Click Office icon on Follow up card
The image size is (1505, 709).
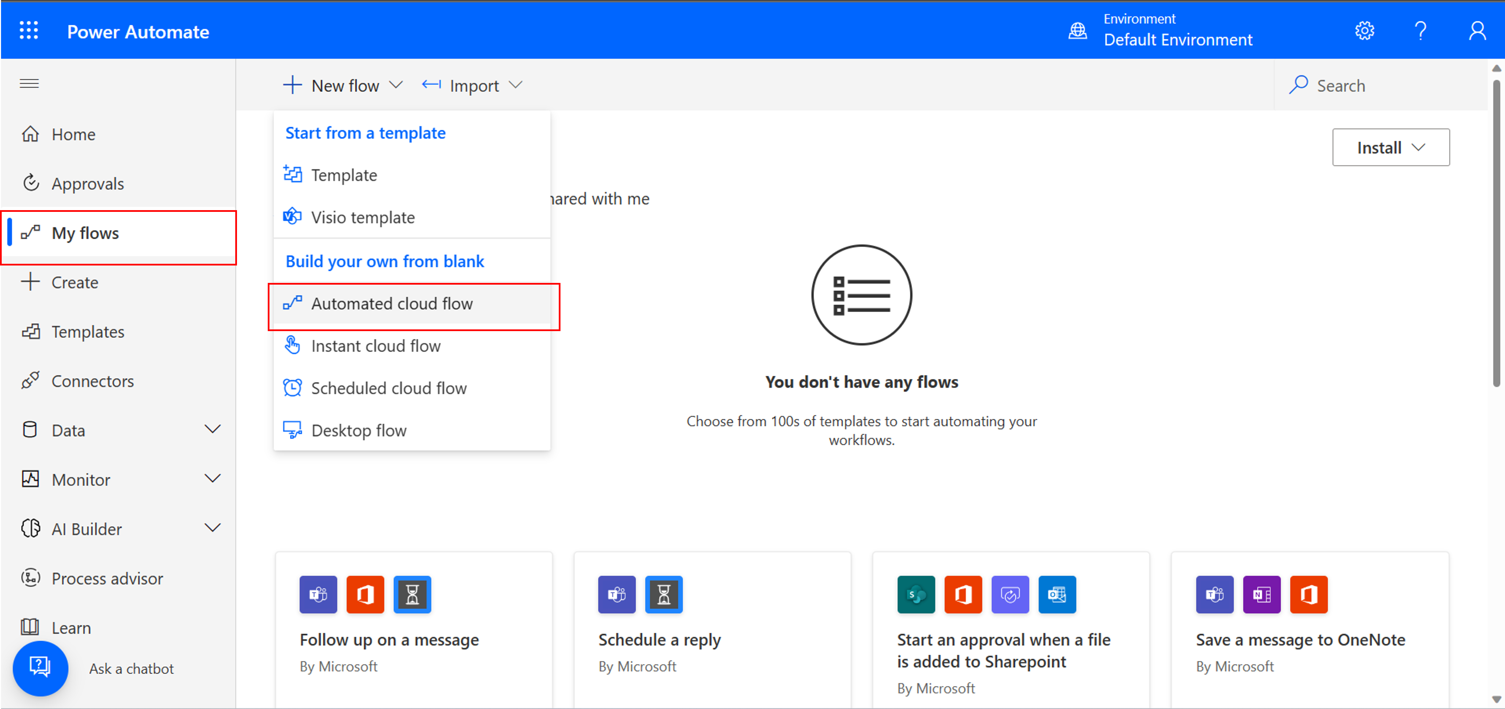[x=365, y=595]
